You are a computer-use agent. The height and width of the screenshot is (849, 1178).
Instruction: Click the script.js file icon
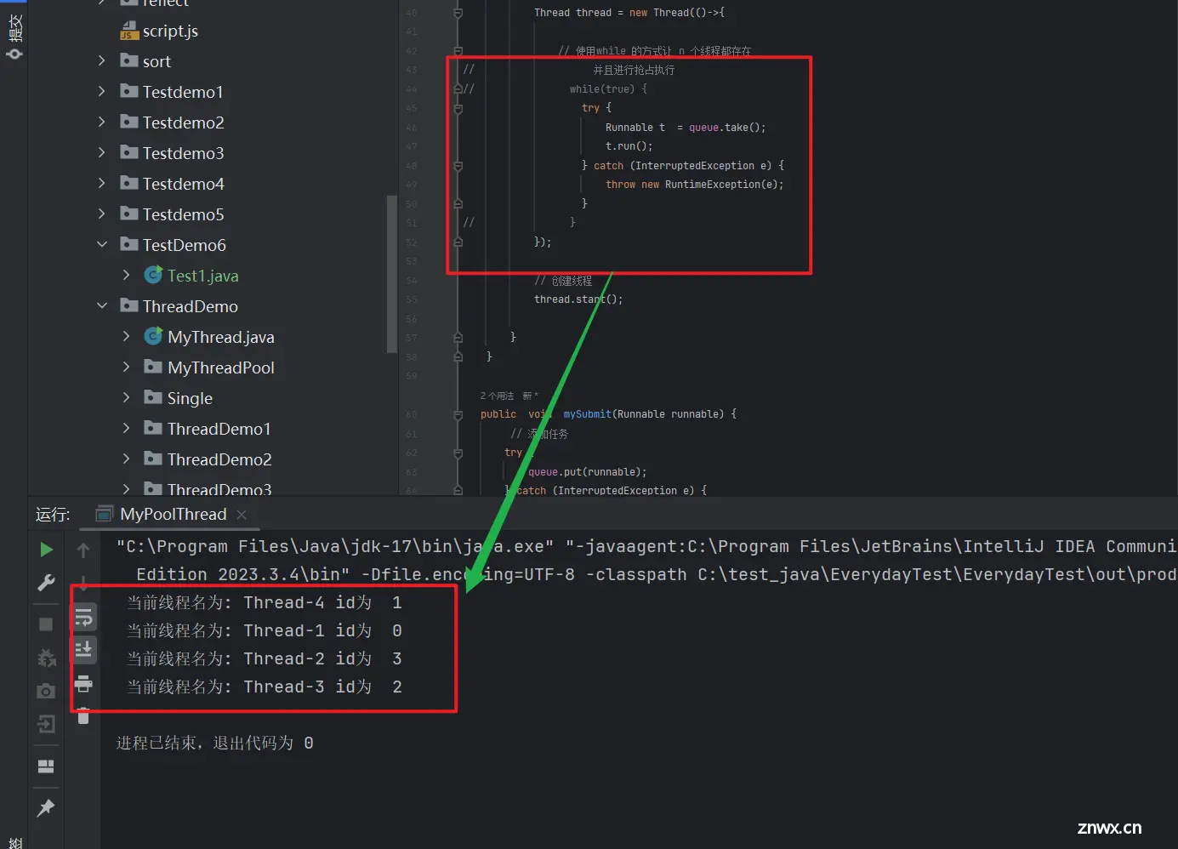[x=128, y=31]
